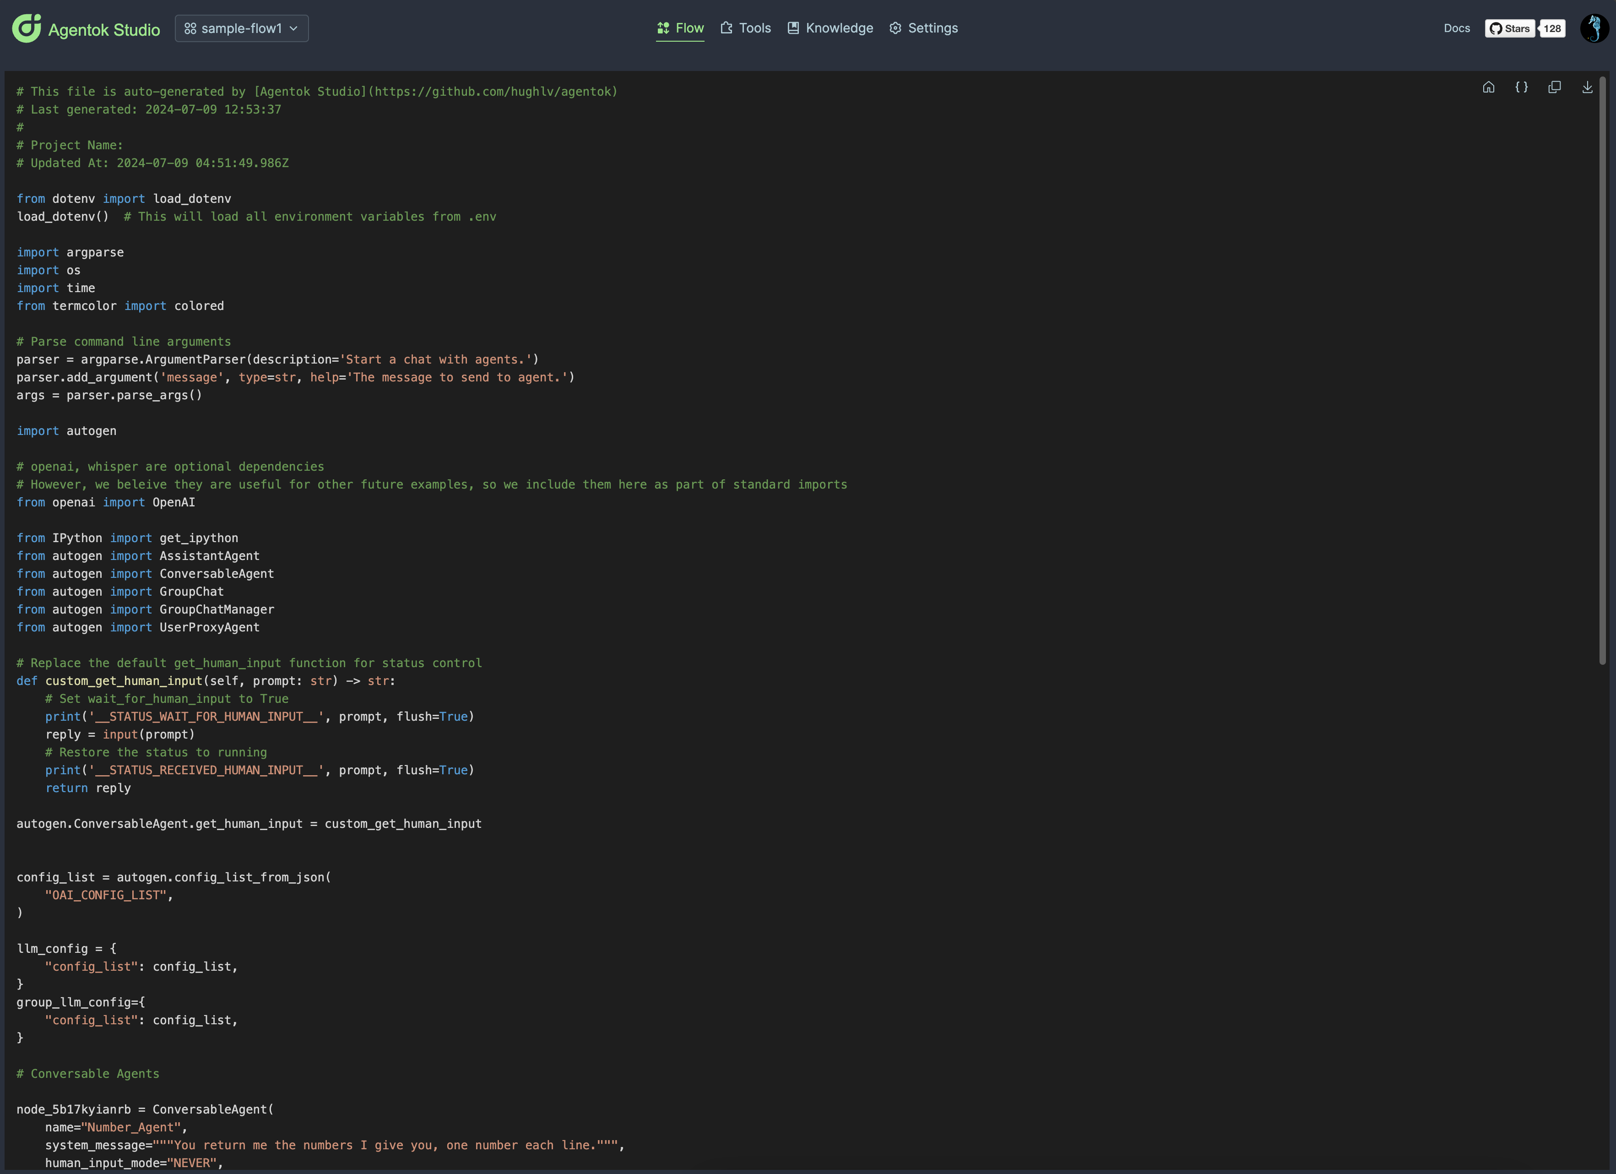
Task: Return to the flow editor via home icon
Action: click(x=1489, y=87)
